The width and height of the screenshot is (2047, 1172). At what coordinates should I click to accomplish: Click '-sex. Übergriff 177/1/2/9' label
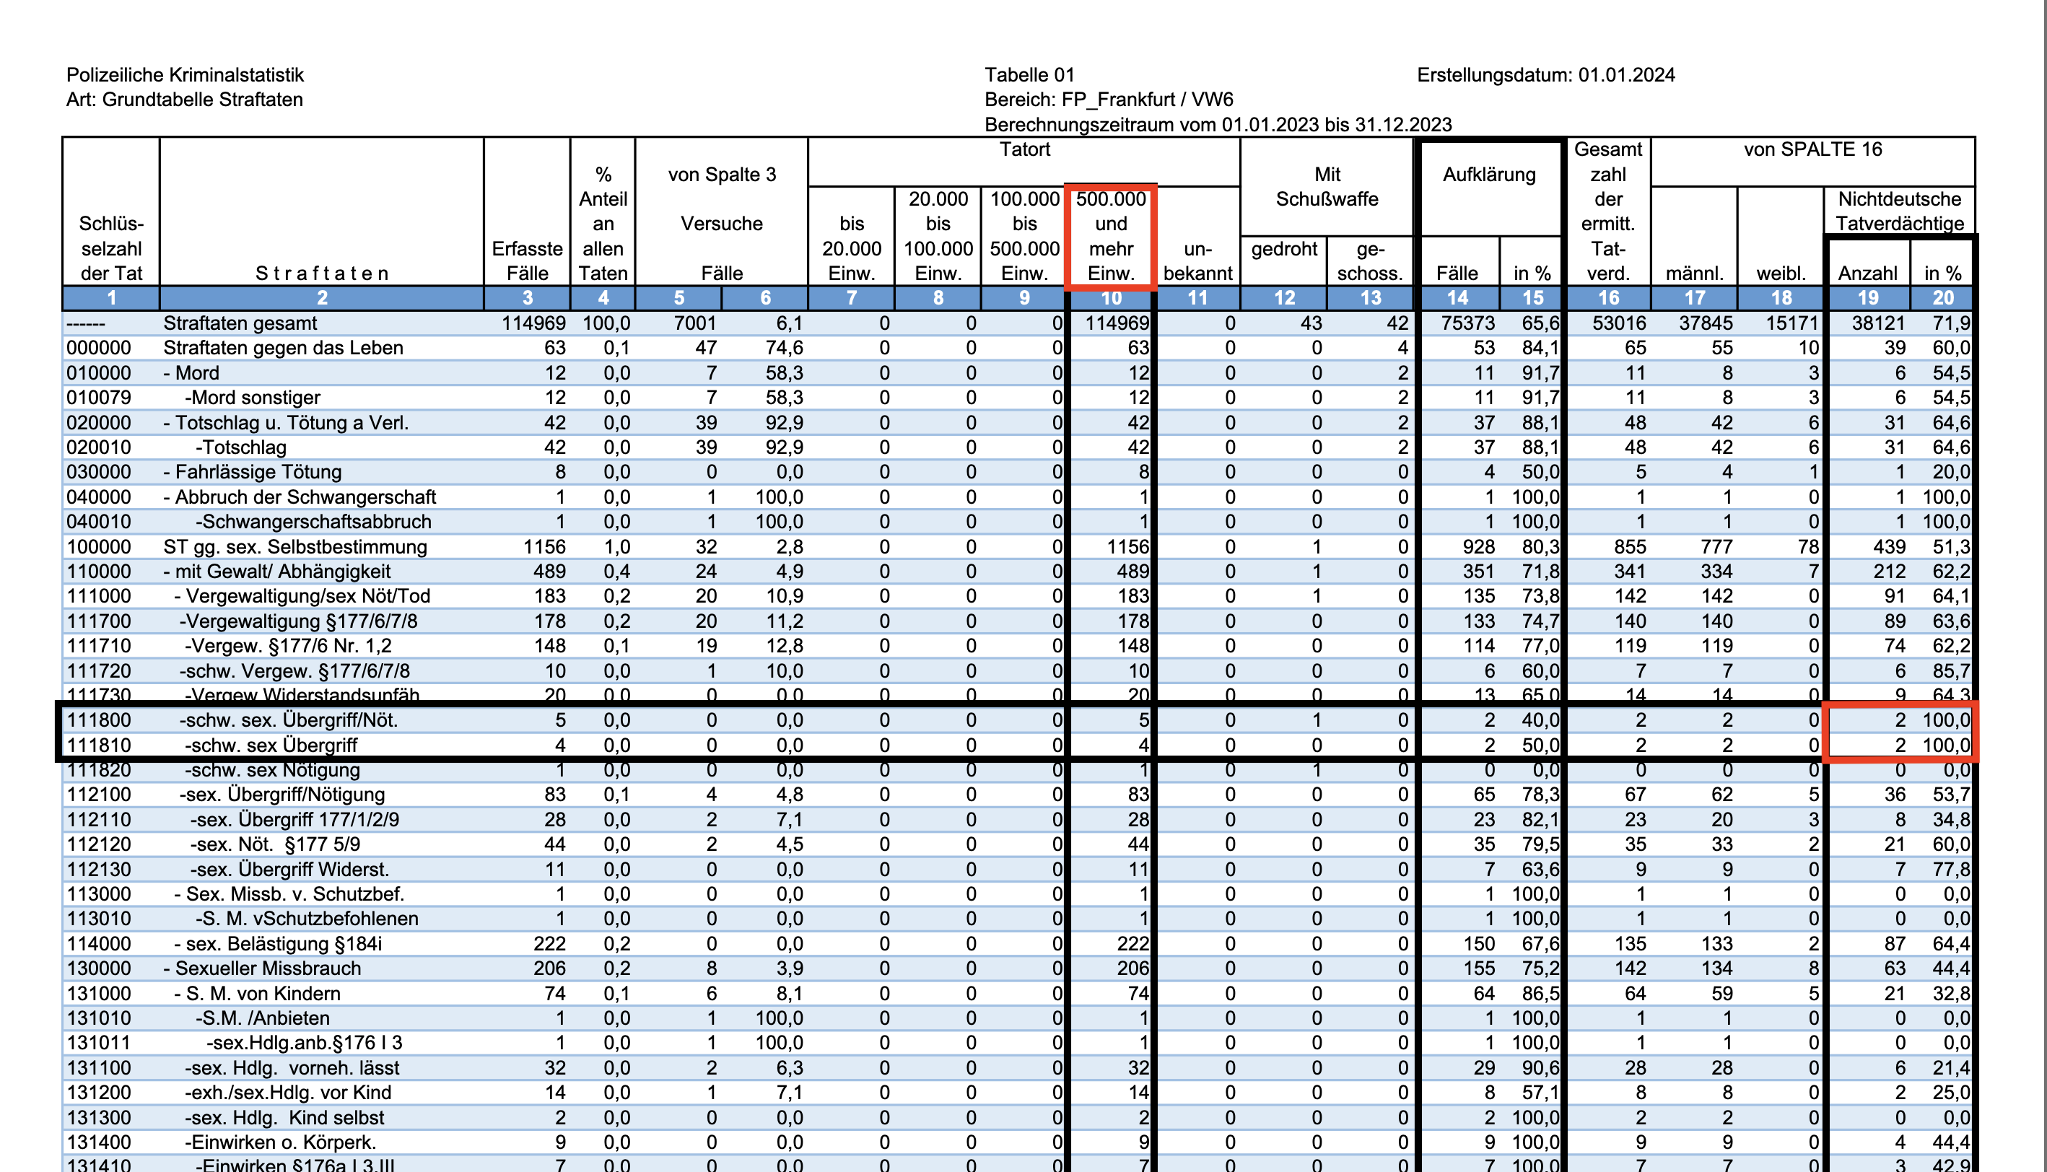click(x=294, y=819)
